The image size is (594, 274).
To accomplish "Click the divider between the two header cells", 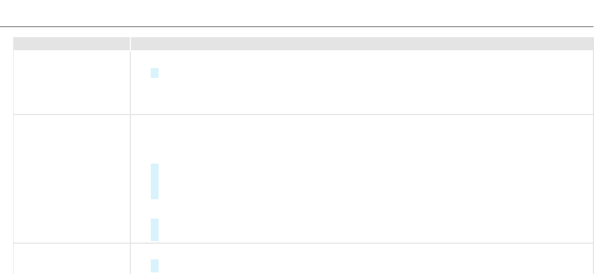I will tap(130, 43).
